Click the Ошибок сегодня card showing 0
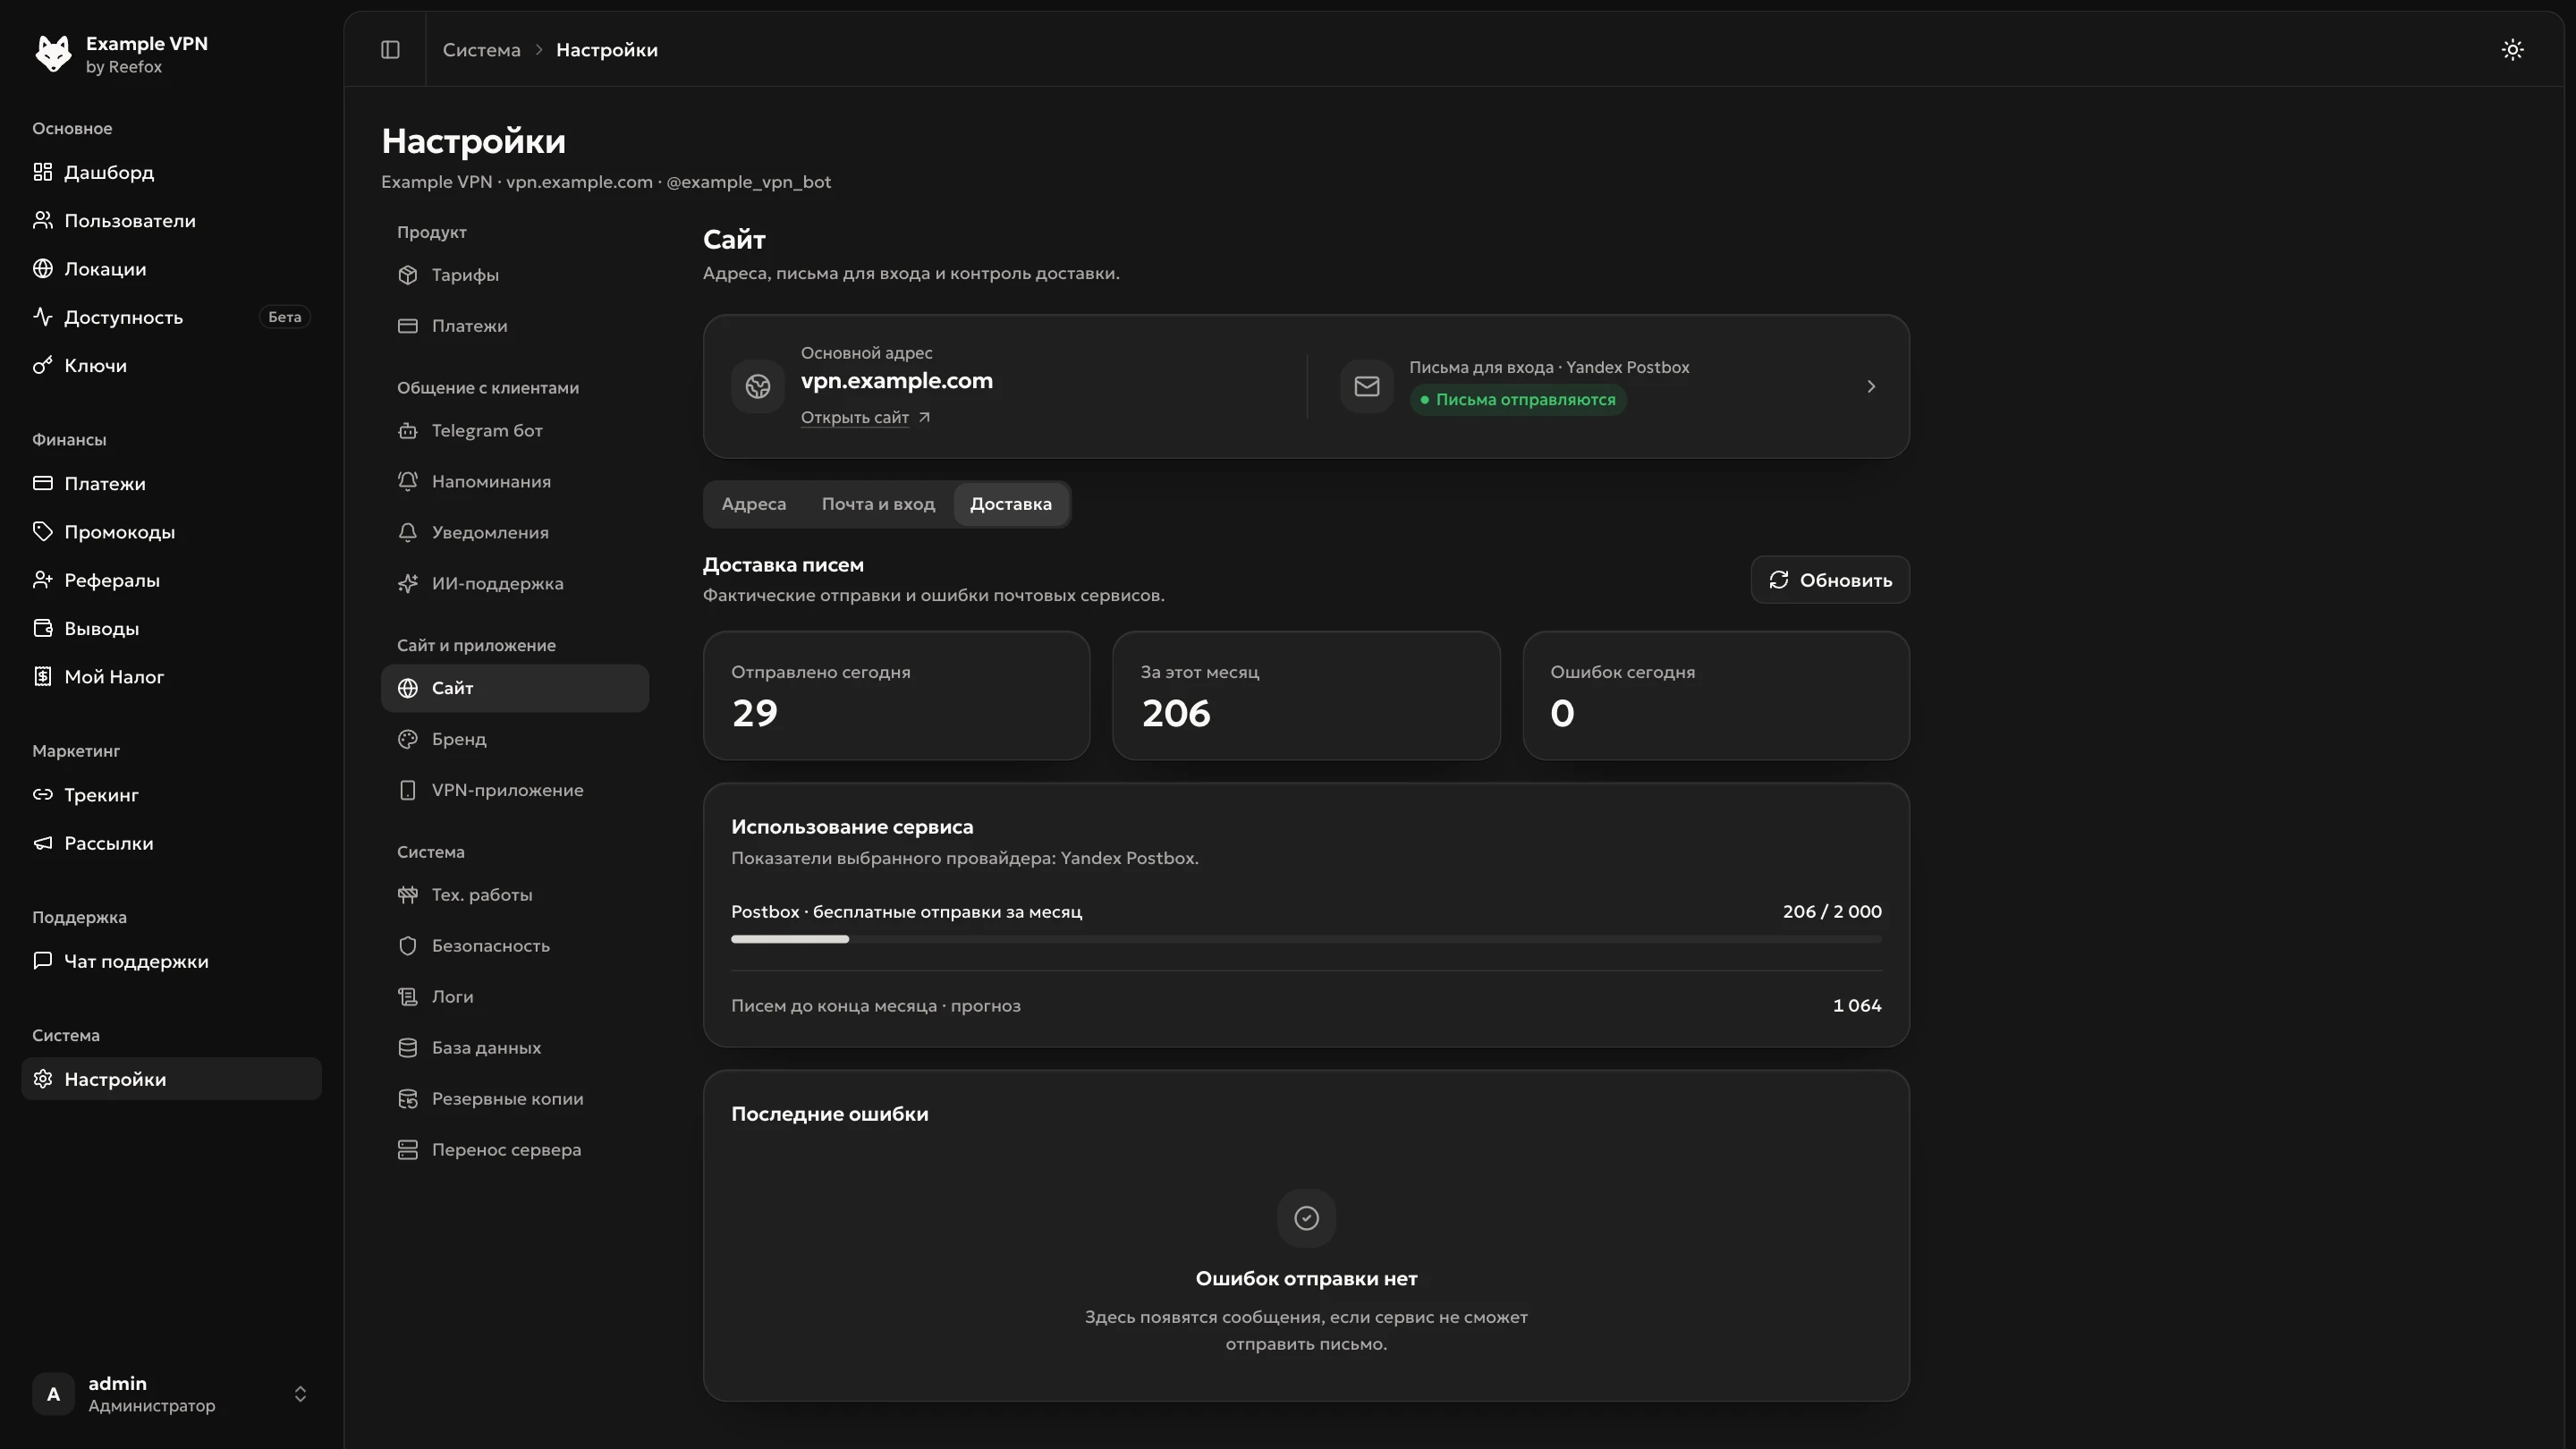The image size is (2576, 1449). [x=1716, y=696]
